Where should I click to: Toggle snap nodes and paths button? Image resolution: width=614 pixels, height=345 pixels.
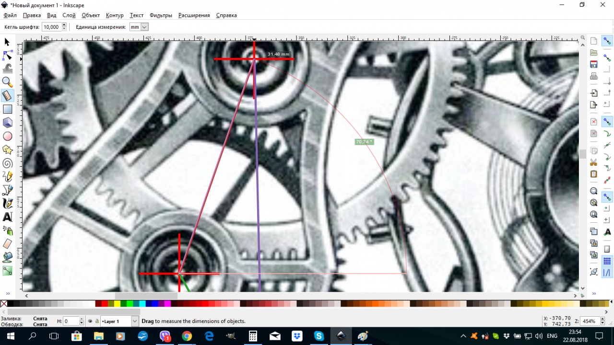[x=607, y=122]
